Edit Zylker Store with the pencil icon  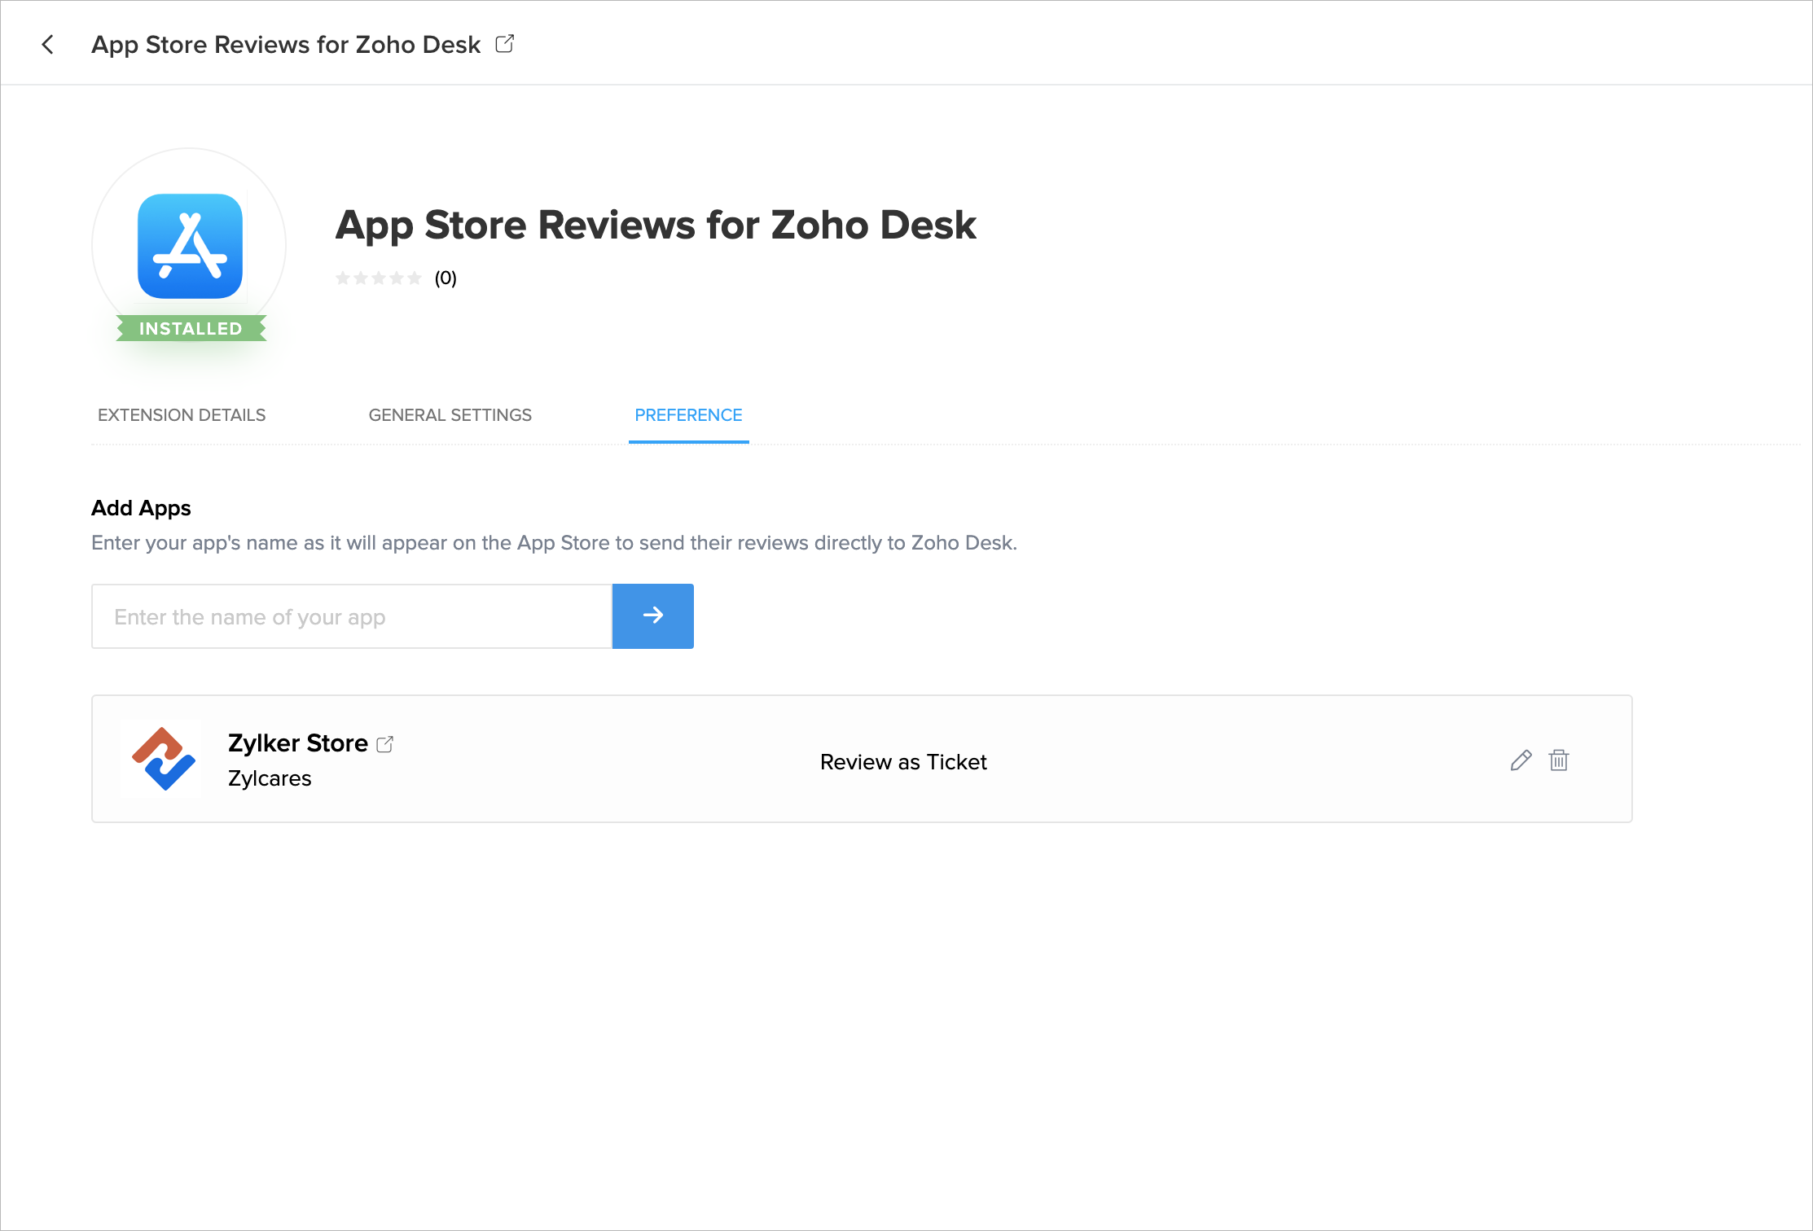[x=1521, y=760]
